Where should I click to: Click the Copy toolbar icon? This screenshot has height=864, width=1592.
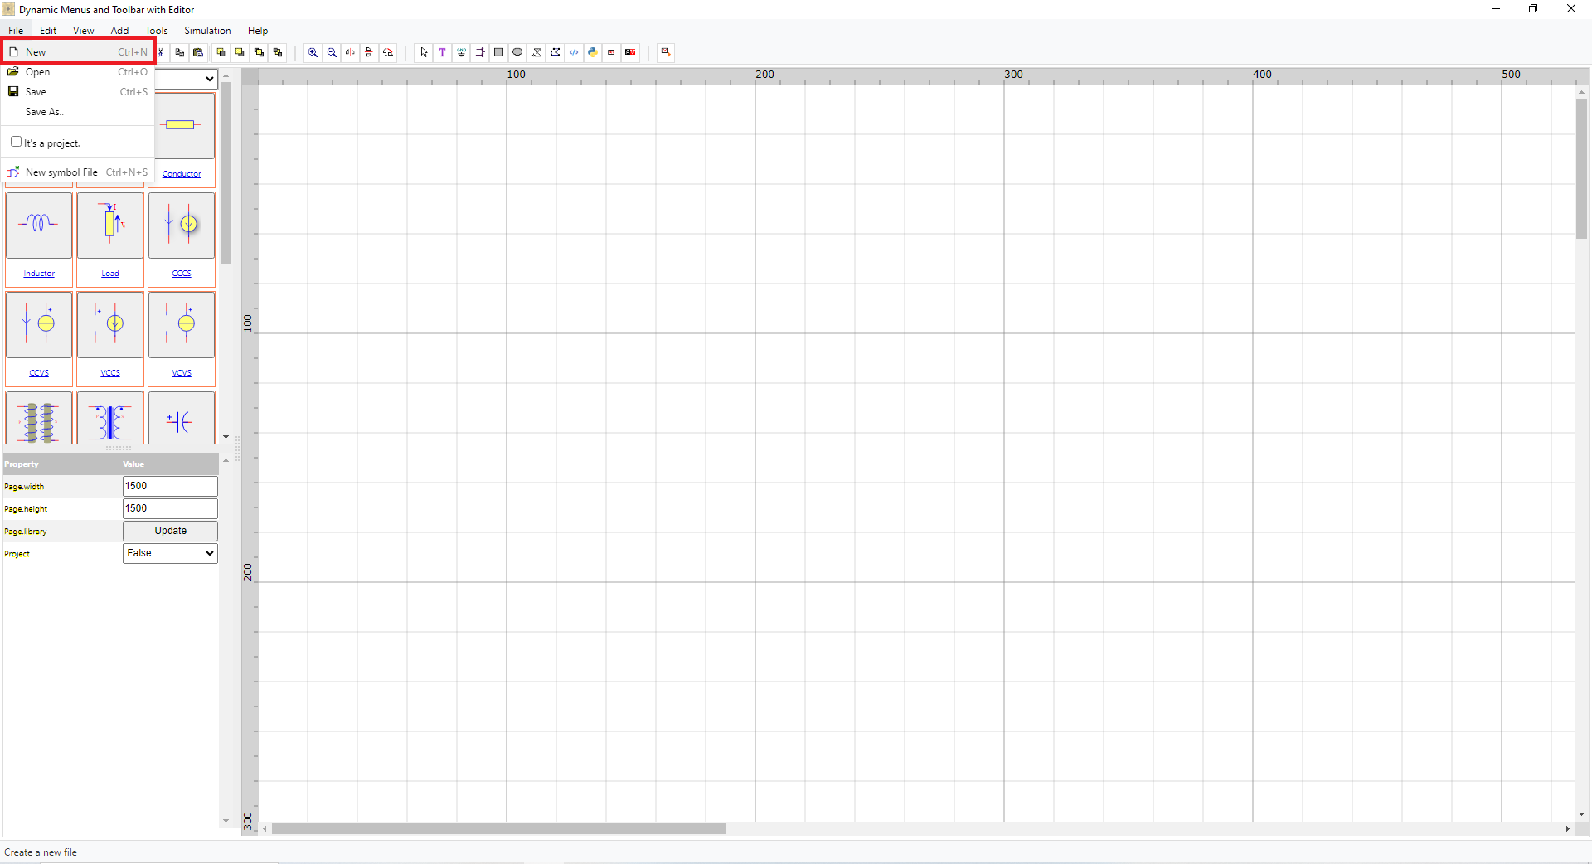click(180, 52)
